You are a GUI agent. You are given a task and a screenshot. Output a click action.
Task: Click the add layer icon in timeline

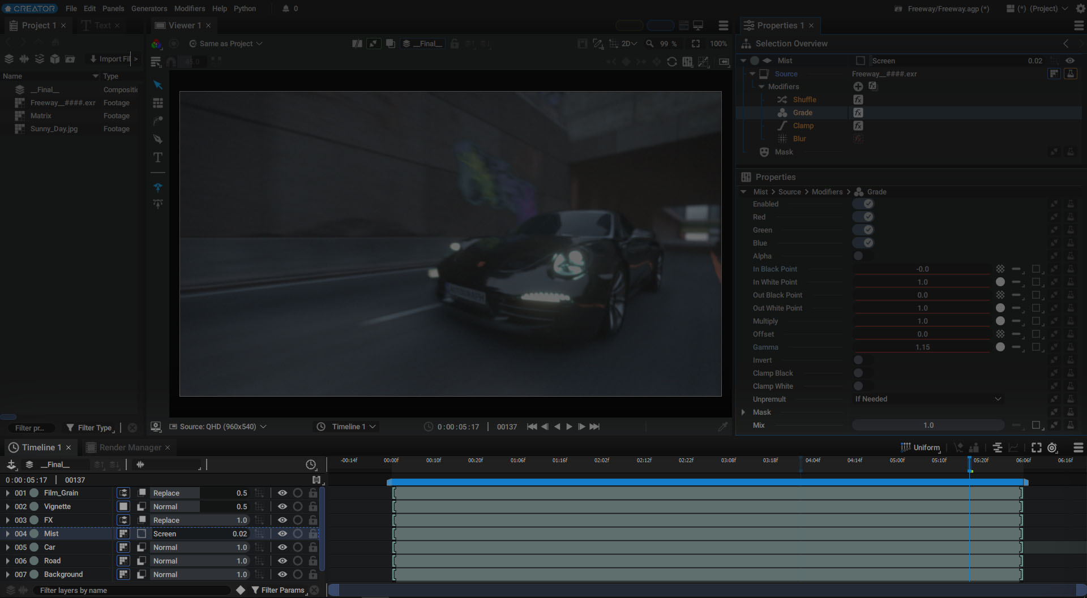coord(11,464)
